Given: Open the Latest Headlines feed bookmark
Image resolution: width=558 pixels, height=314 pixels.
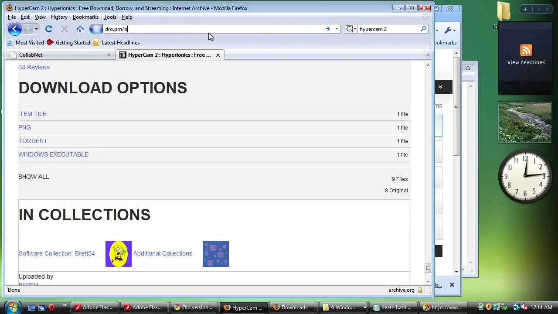Looking at the screenshot, I should [116, 43].
